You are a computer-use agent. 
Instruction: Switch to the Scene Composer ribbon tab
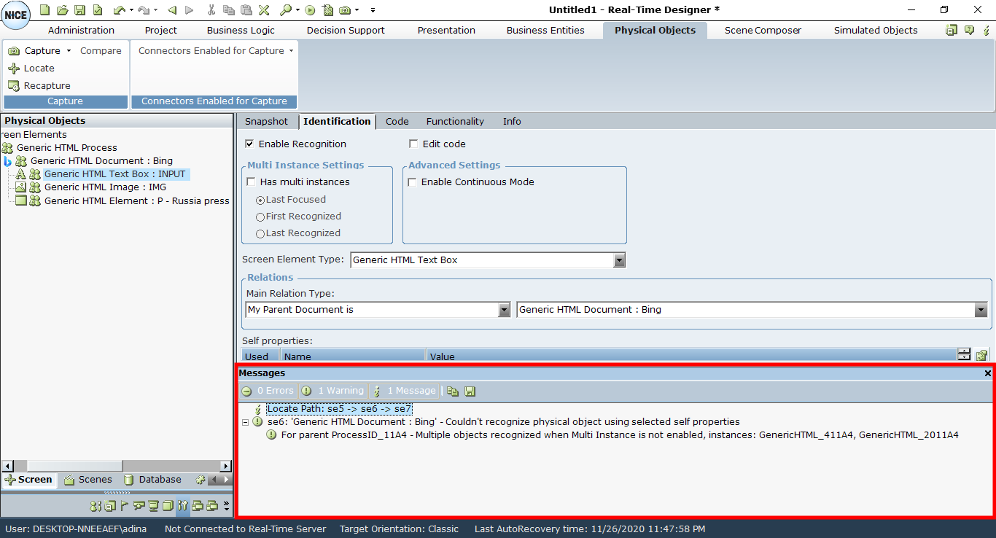[763, 30]
